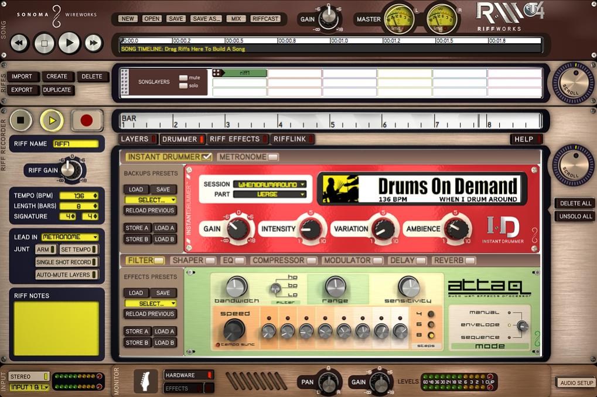Toggle the Hardware monitor switch
Viewport: 597px width, 397px height.
tap(189, 375)
